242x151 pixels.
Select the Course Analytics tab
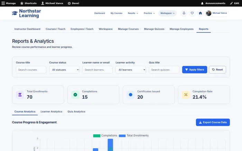[x=25, y=112]
